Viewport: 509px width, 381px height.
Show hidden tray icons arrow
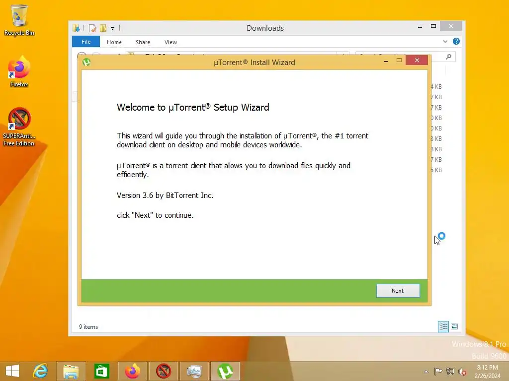(x=426, y=372)
